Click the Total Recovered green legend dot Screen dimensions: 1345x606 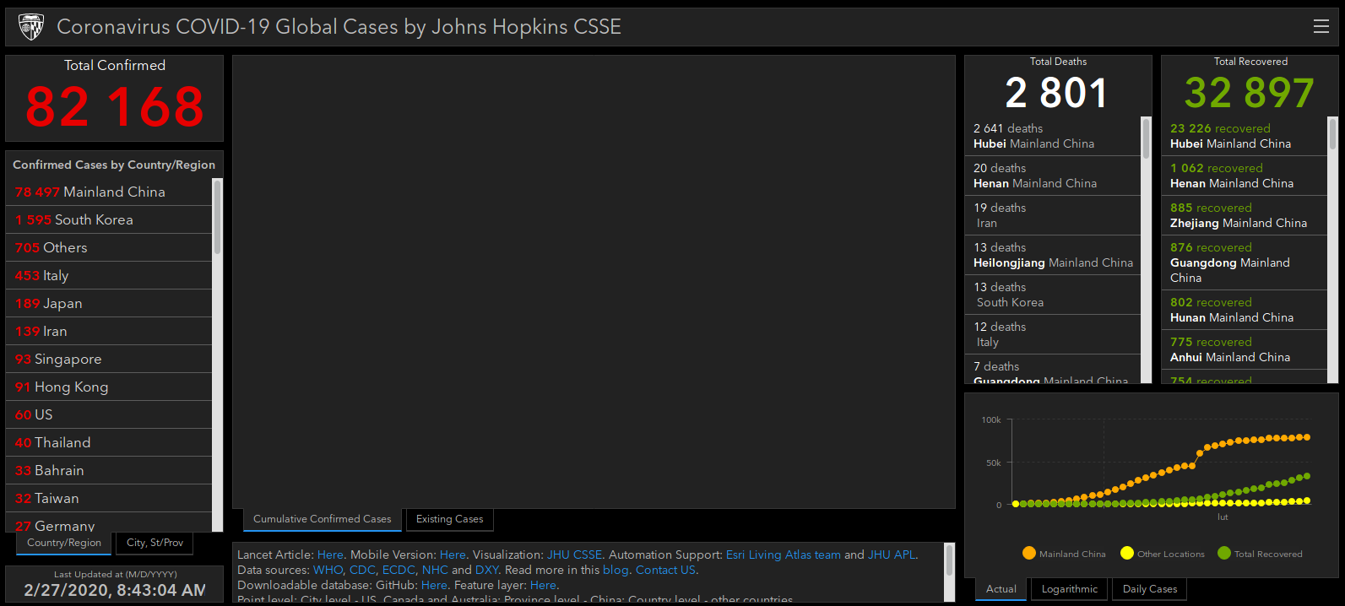[1224, 553]
